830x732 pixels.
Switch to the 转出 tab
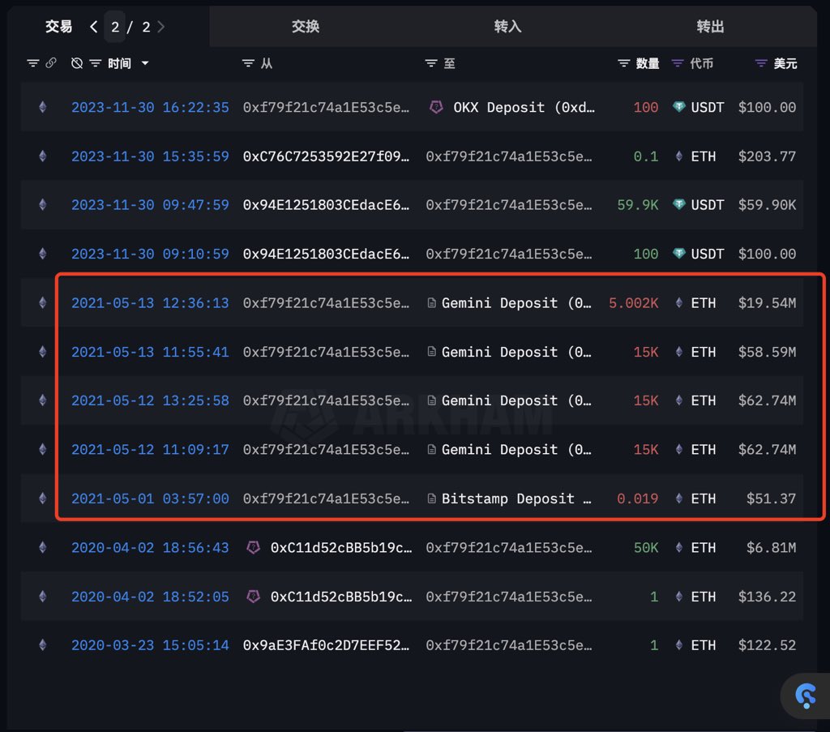[710, 27]
